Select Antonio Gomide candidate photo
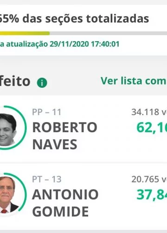 pyautogui.click(x=8, y=195)
